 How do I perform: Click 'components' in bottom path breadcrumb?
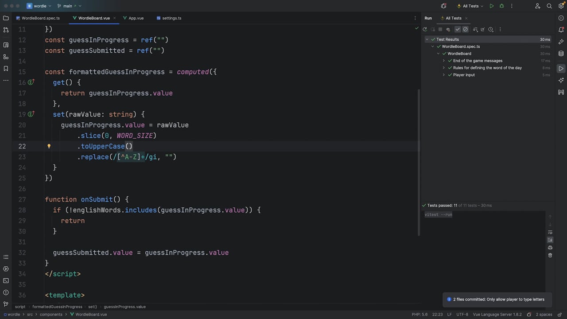(51, 315)
